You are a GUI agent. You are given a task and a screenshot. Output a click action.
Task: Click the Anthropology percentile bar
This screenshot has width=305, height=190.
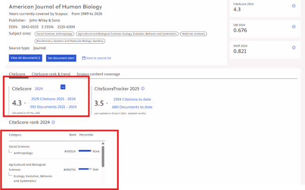point(85,151)
